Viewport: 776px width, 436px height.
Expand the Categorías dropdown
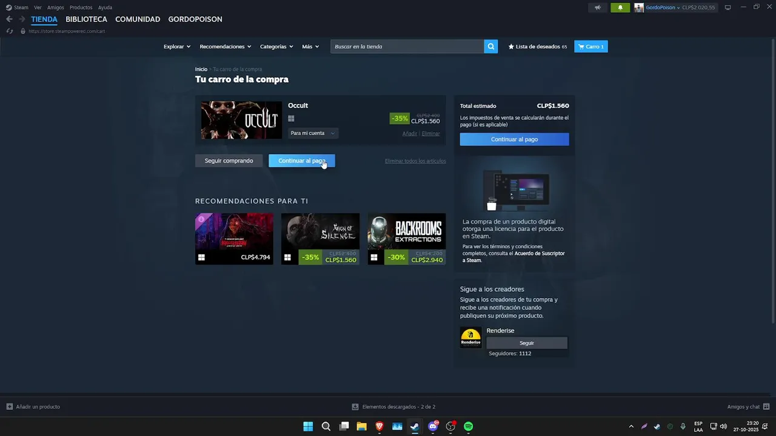[x=276, y=47]
